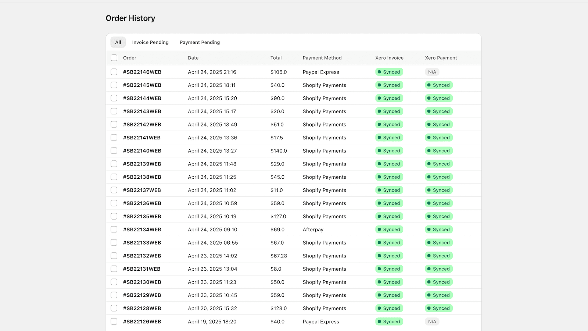Check the checkbox for order #SB22146WEB
588x331 pixels.
114,72
